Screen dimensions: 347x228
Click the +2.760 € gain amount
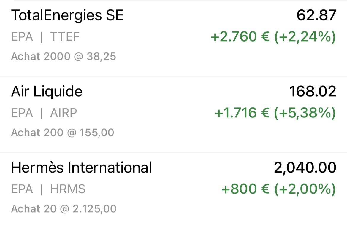click(240, 37)
